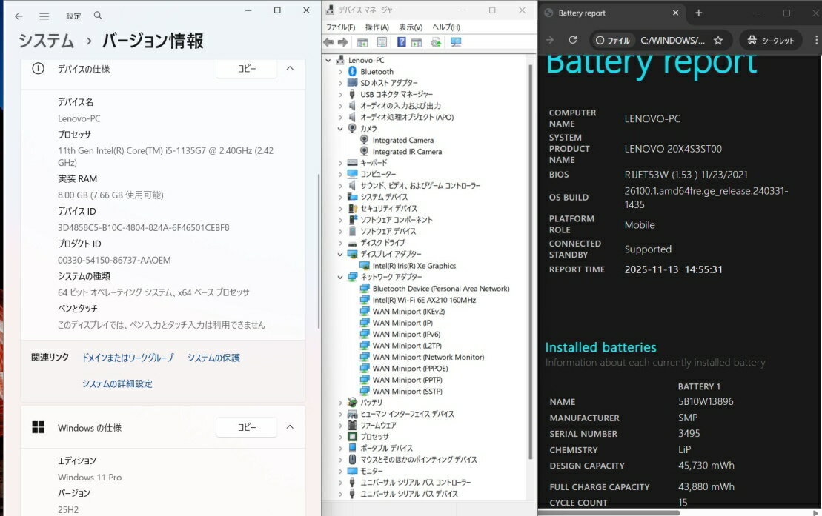Viewport: 822px width, 516px height.
Task: Click the properties icon in Device Manager toolbar
Action: pos(382,42)
